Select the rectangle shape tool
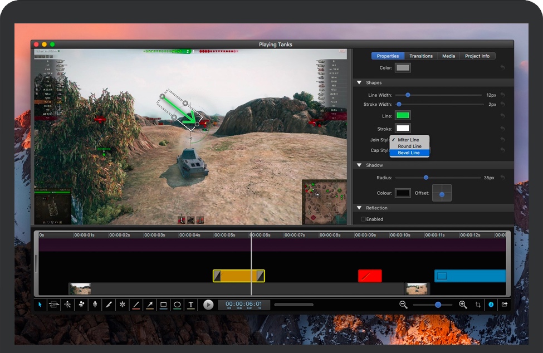The image size is (543, 353). click(164, 305)
